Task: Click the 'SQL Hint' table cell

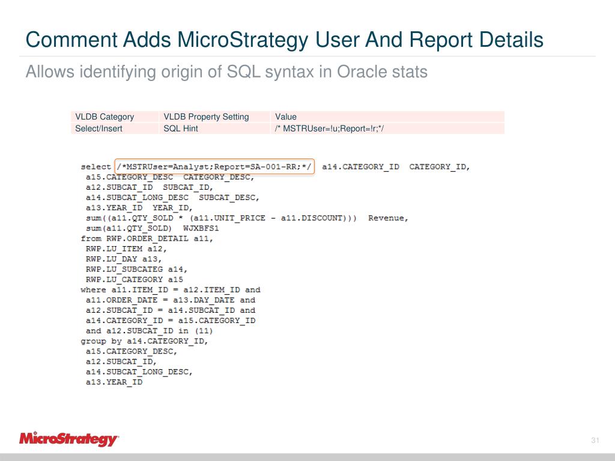Action: 214,128
